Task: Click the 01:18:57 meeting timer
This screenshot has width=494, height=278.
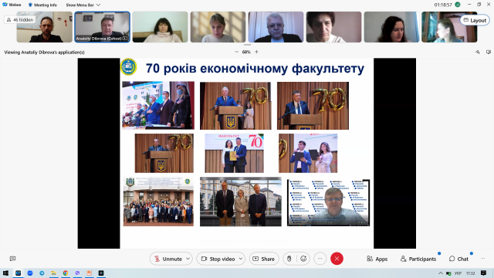Action: tap(443, 5)
